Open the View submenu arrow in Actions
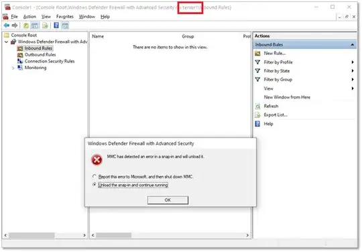This screenshot has height=252, width=362. 353,88
